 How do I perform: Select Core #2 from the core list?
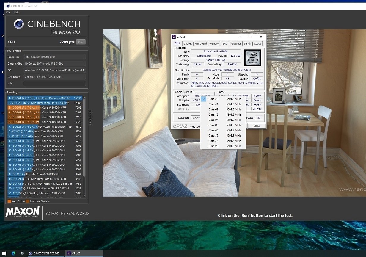tap(223, 109)
